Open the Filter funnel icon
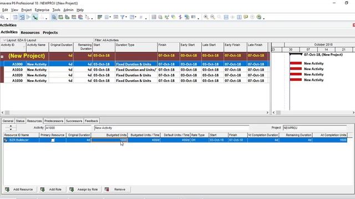The height and width of the screenshot is (199, 355). coord(122,17)
